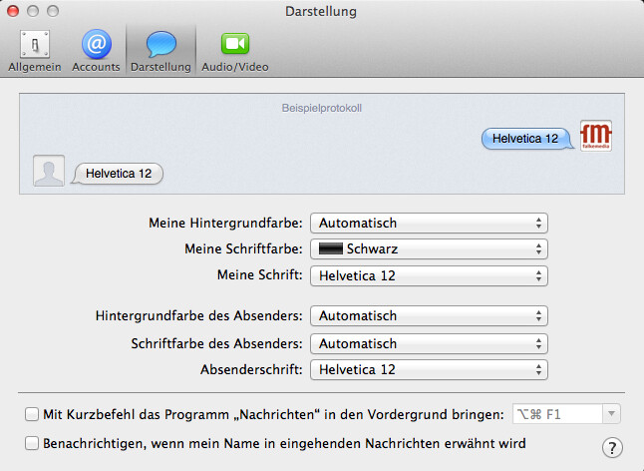644x471 pixels.
Task: Click the black Schwarz color swatch
Action: [x=331, y=248]
